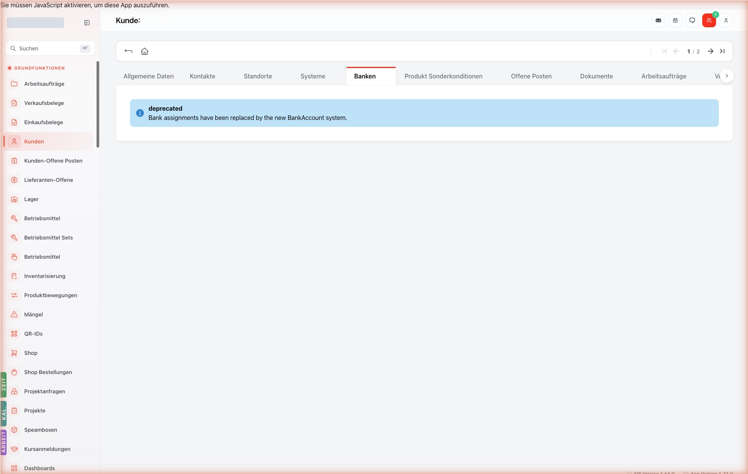Click the sidebar vertical scrollbar
Image resolution: width=748 pixels, height=474 pixels.
[98, 104]
